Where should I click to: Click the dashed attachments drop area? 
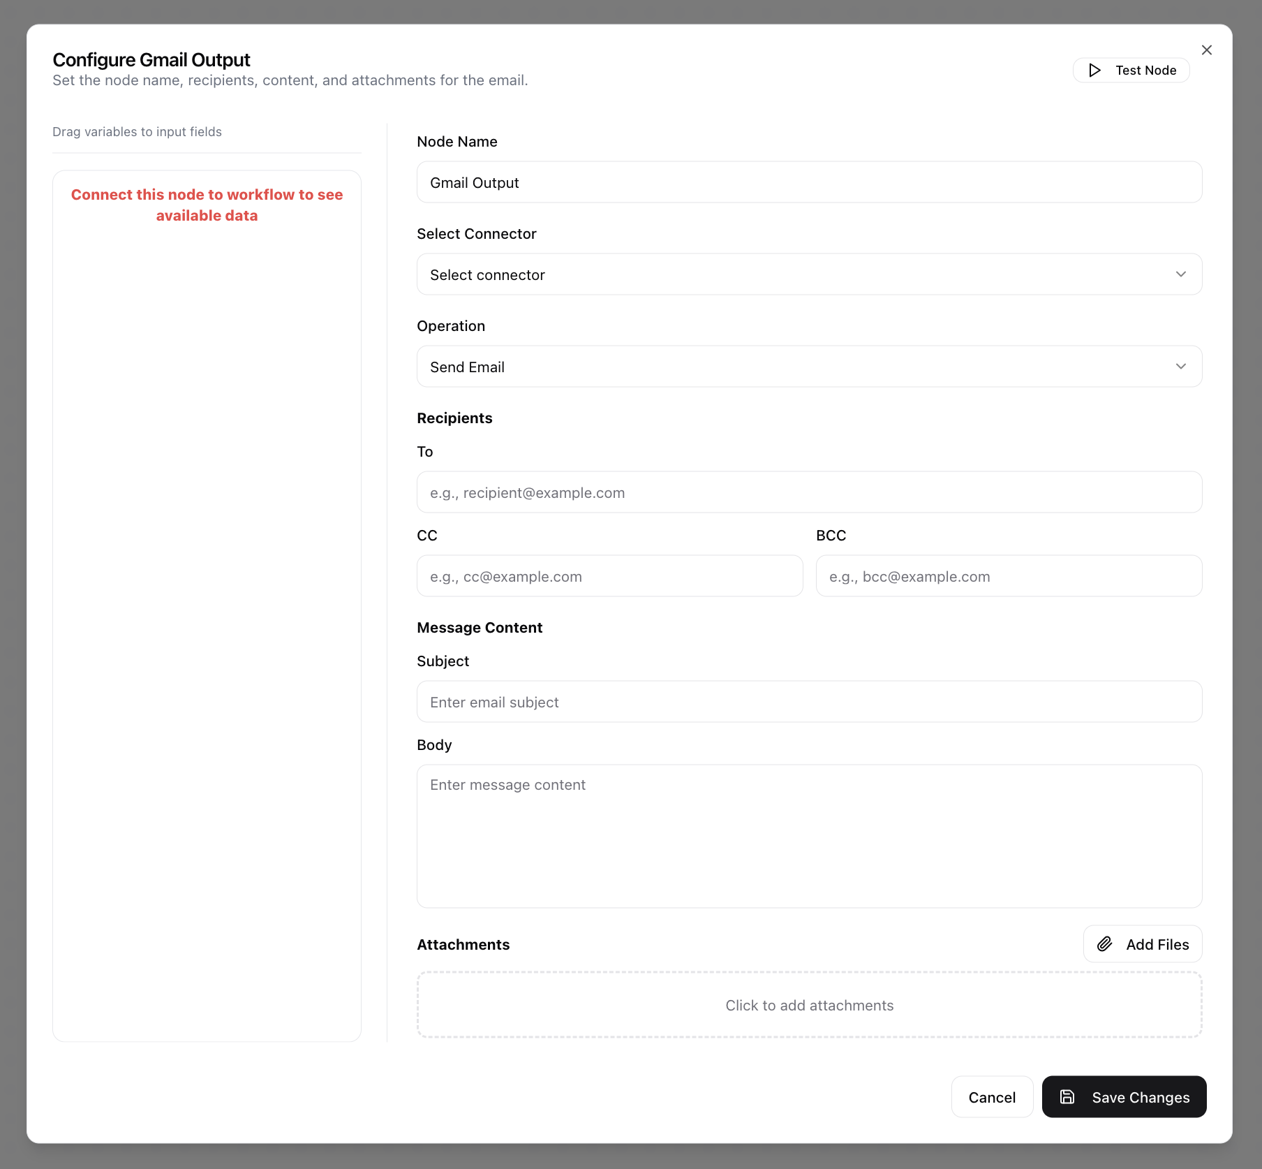pos(808,1006)
